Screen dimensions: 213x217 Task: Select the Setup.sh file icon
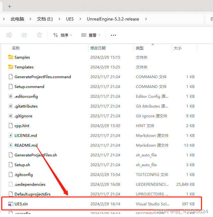pos(11,165)
